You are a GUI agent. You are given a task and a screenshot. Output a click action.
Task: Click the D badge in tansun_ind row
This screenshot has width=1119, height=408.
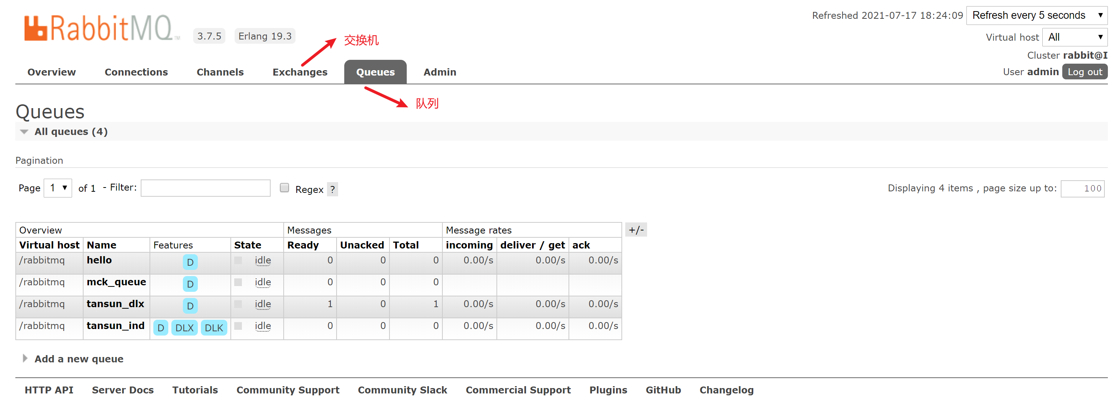pyautogui.click(x=161, y=327)
